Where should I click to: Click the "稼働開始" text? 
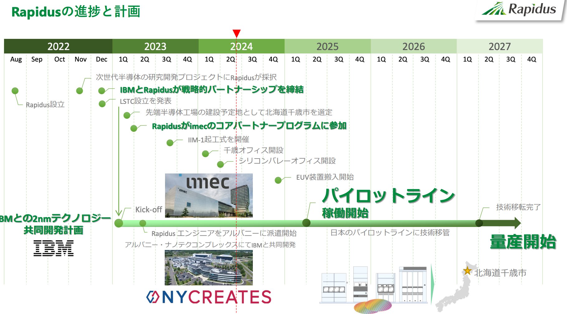coord(345,213)
